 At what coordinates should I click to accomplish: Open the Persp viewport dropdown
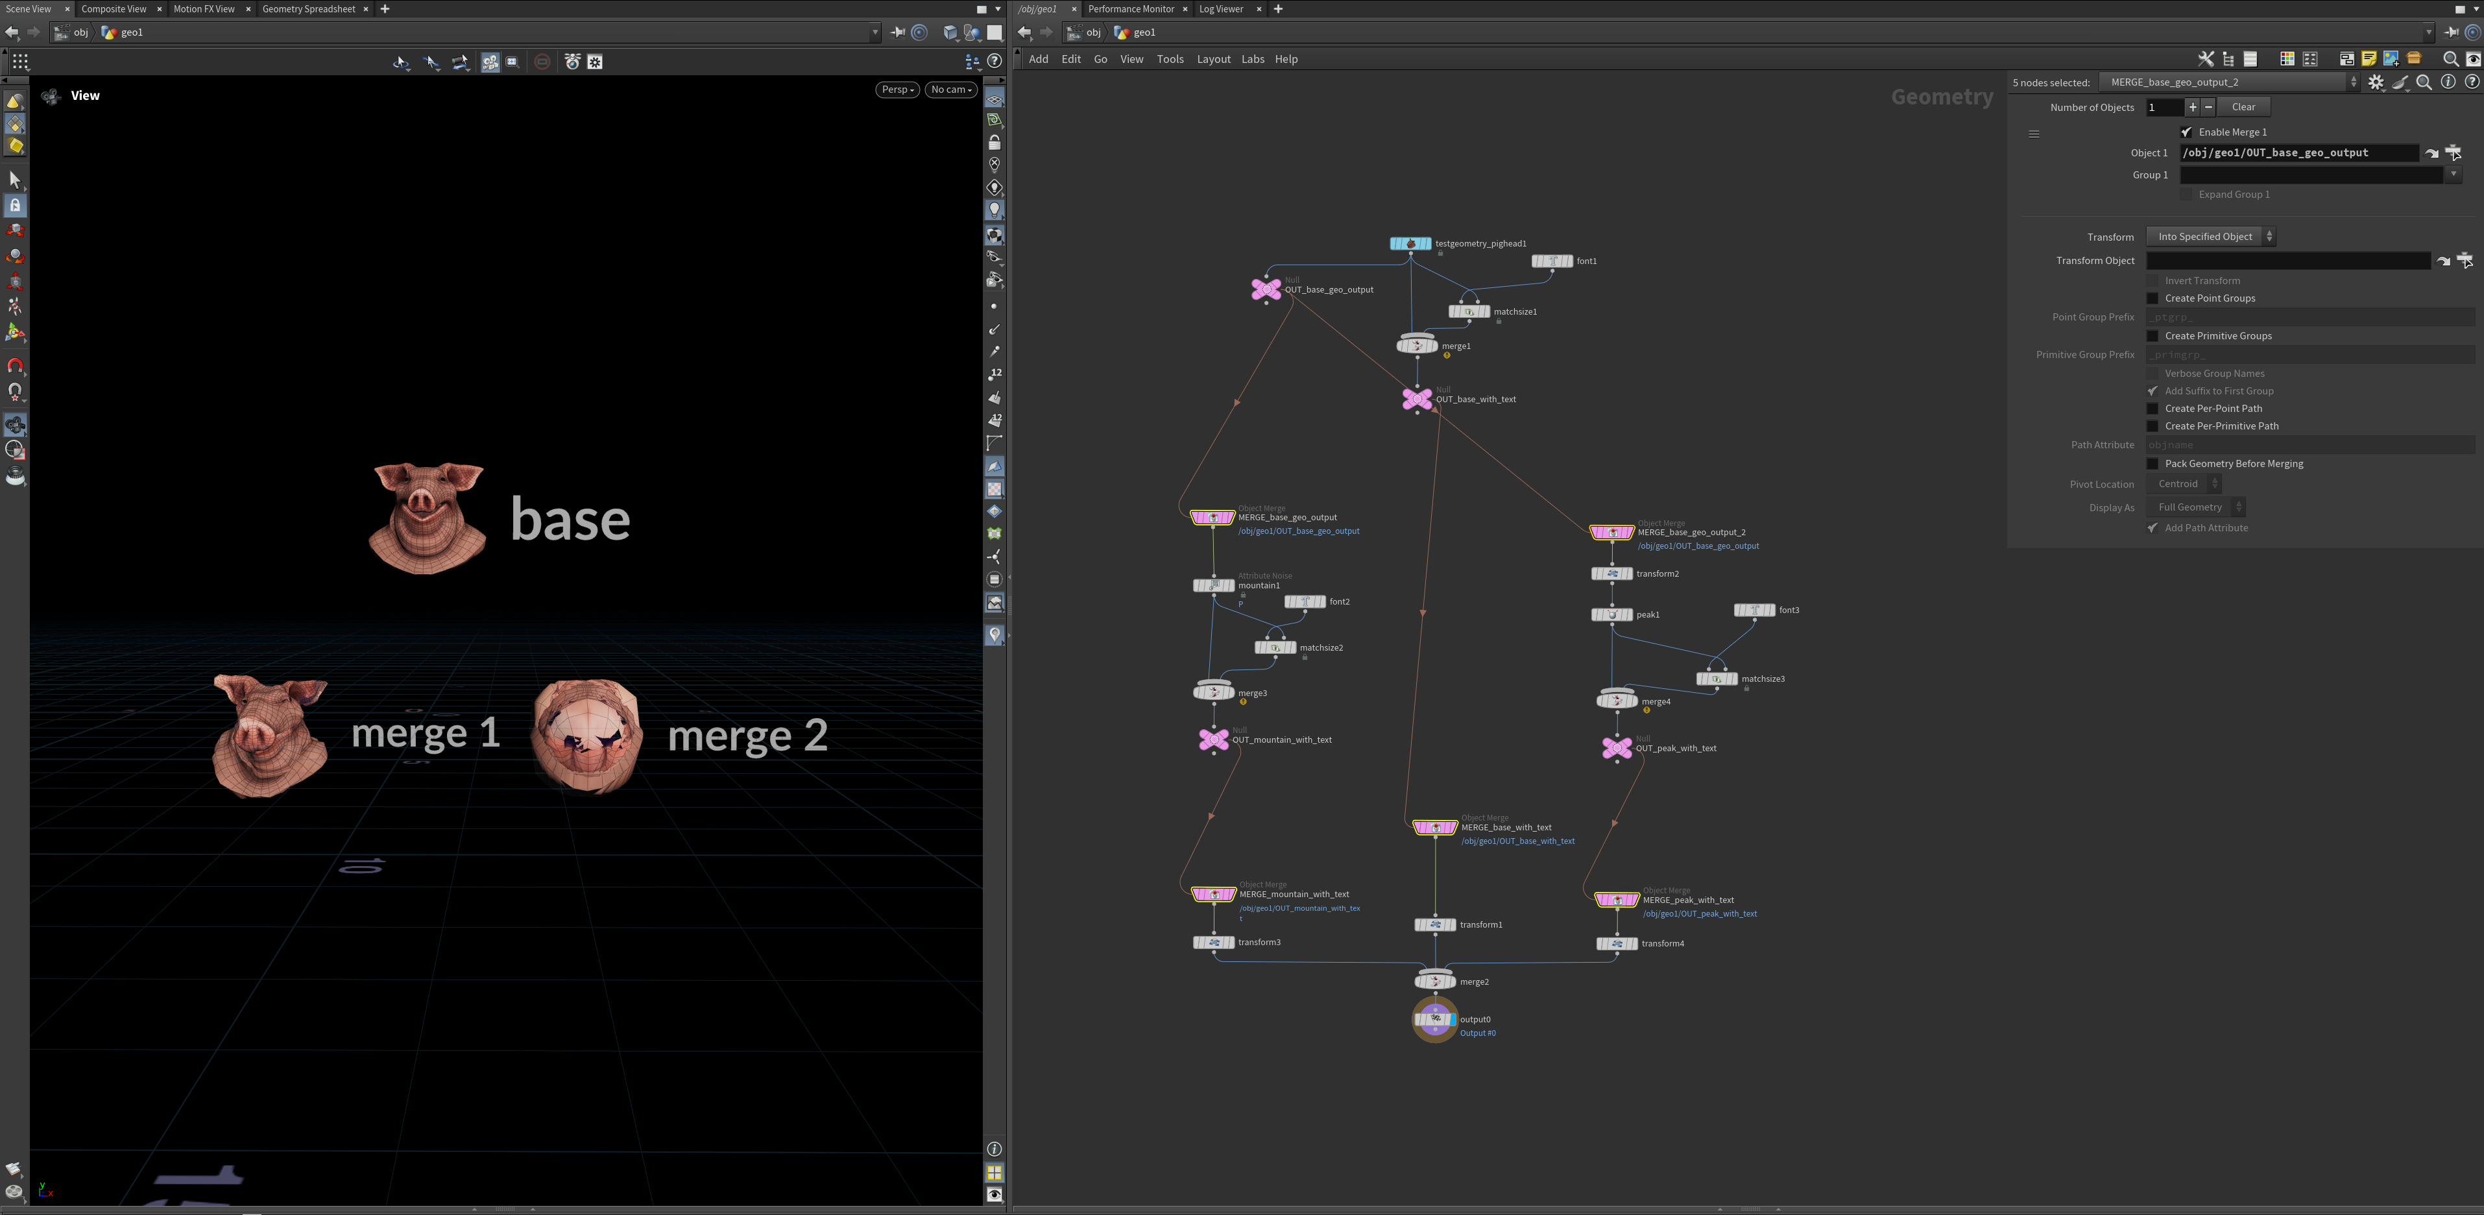[x=897, y=90]
